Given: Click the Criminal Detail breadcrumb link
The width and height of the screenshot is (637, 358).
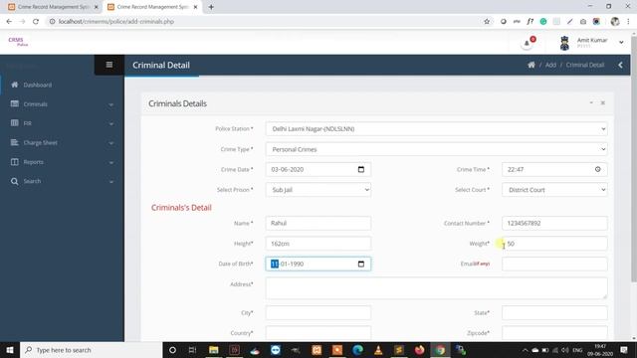Looking at the screenshot, I should click(x=585, y=65).
